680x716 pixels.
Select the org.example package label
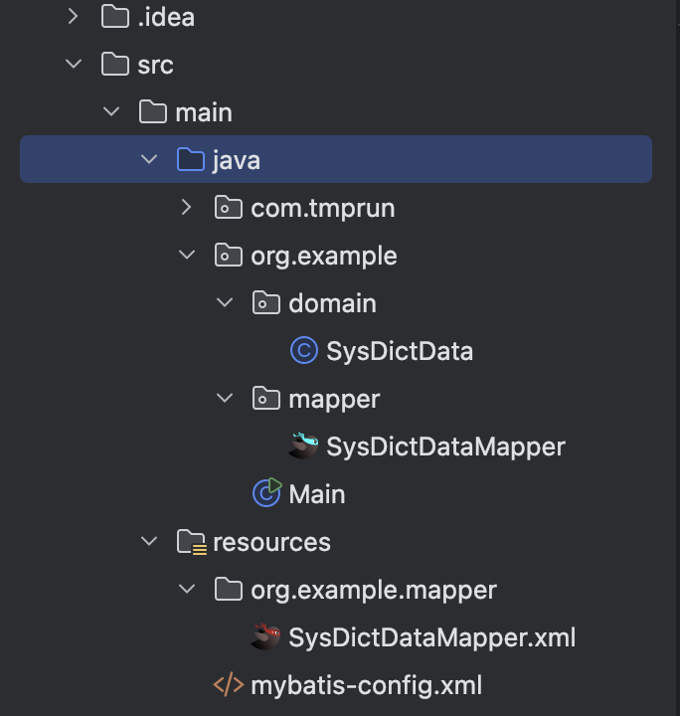[x=323, y=257]
